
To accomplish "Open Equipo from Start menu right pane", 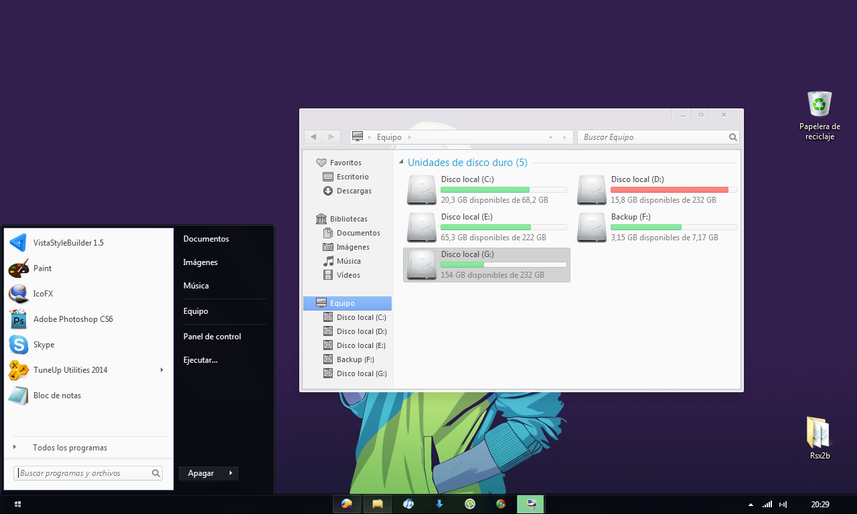I will (x=196, y=311).
